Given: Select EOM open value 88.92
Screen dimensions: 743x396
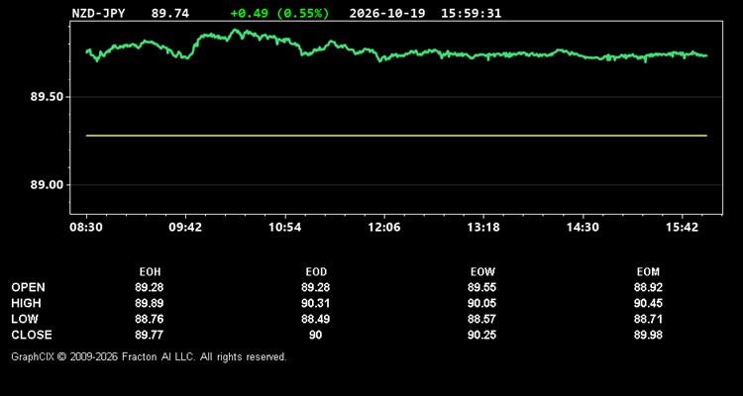Looking at the screenshot, I should click(x=648, y=287).
